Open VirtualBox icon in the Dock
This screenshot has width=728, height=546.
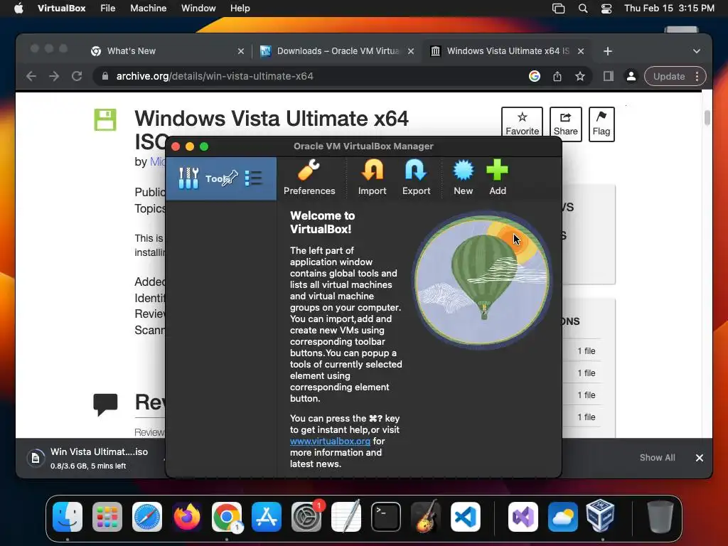(600, 515)
